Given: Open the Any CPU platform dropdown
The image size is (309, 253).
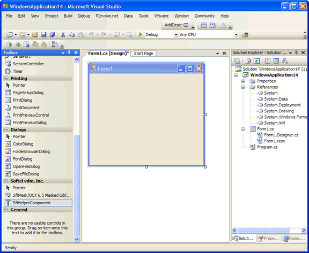Looking at the screenshot, I should point(236,35).
